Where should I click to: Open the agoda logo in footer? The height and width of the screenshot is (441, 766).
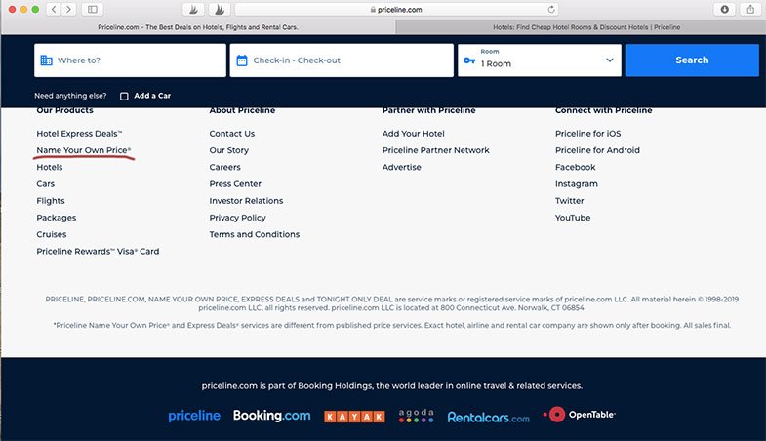tap(417, 415)
